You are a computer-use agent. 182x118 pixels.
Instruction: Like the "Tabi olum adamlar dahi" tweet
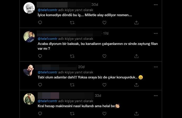pos(104,85)
